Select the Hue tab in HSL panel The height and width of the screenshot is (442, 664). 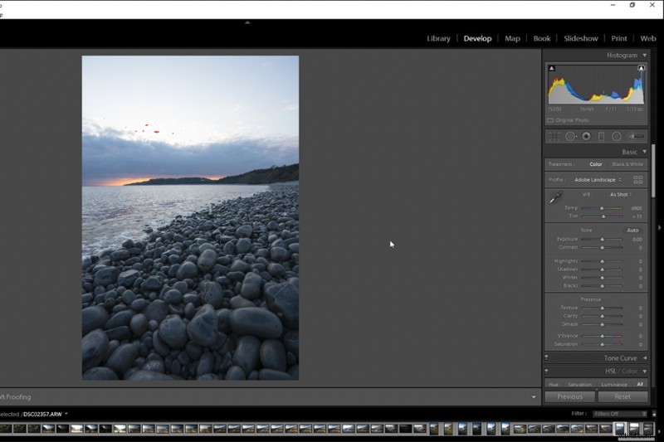tap(554, 385)
